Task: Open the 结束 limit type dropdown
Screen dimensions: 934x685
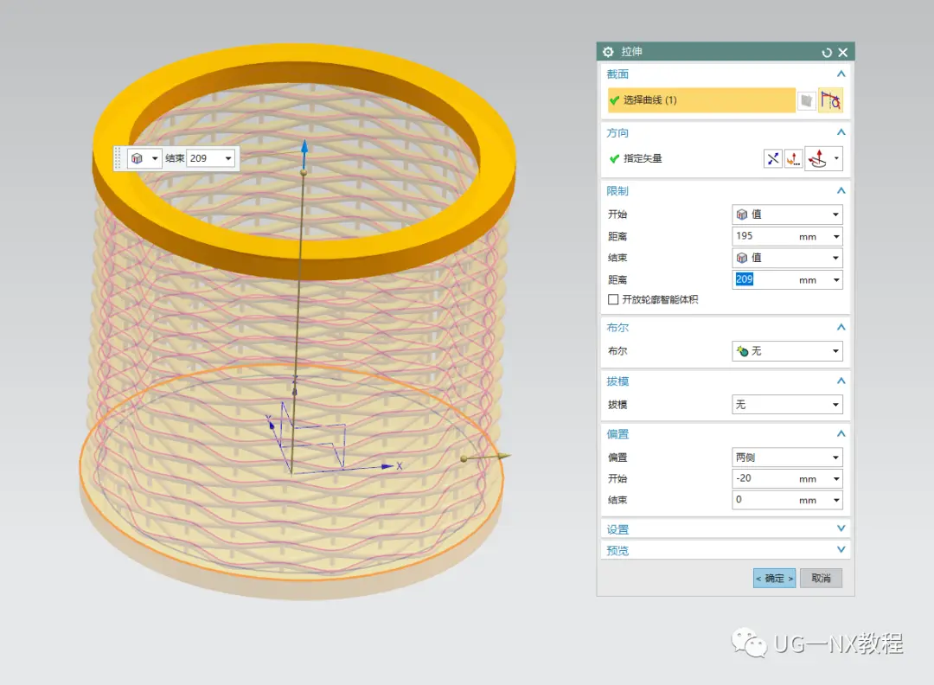Action: [x=787, y=258]
